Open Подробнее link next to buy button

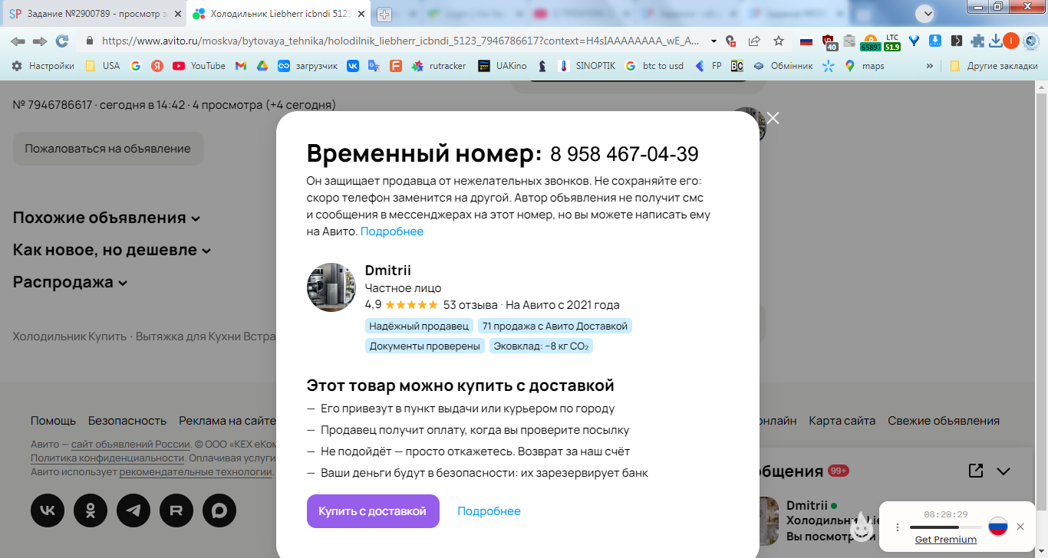click(489, 511)
